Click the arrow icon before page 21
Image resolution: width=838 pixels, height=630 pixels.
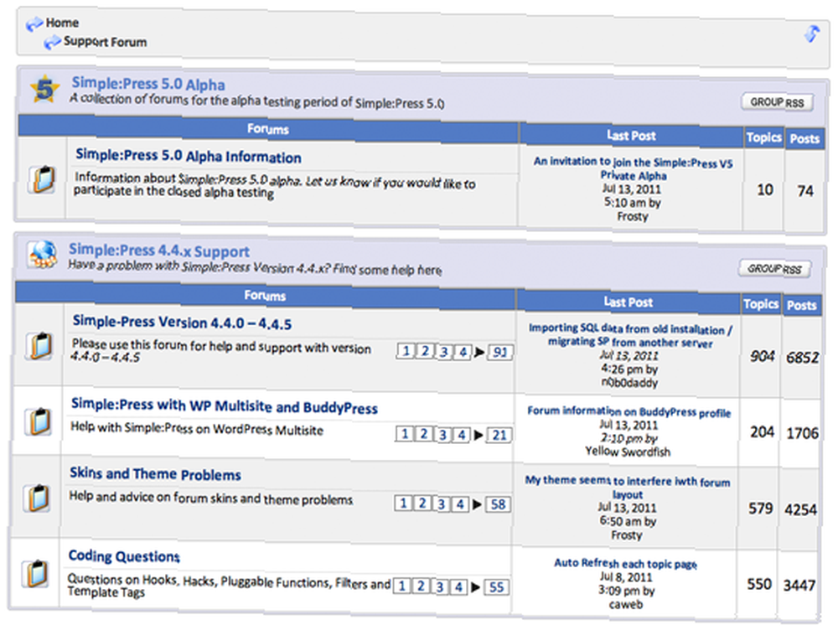tap(478, 435)
